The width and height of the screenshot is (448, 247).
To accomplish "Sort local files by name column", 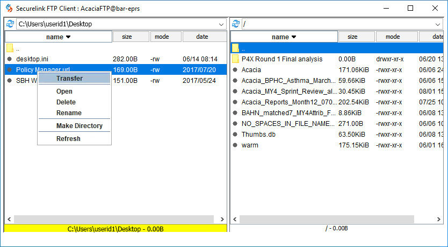I will [x=59, y=37].
